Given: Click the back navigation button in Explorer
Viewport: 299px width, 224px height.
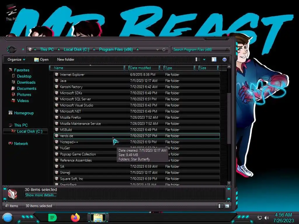Looking at the screenshot, I should [12, 50].
